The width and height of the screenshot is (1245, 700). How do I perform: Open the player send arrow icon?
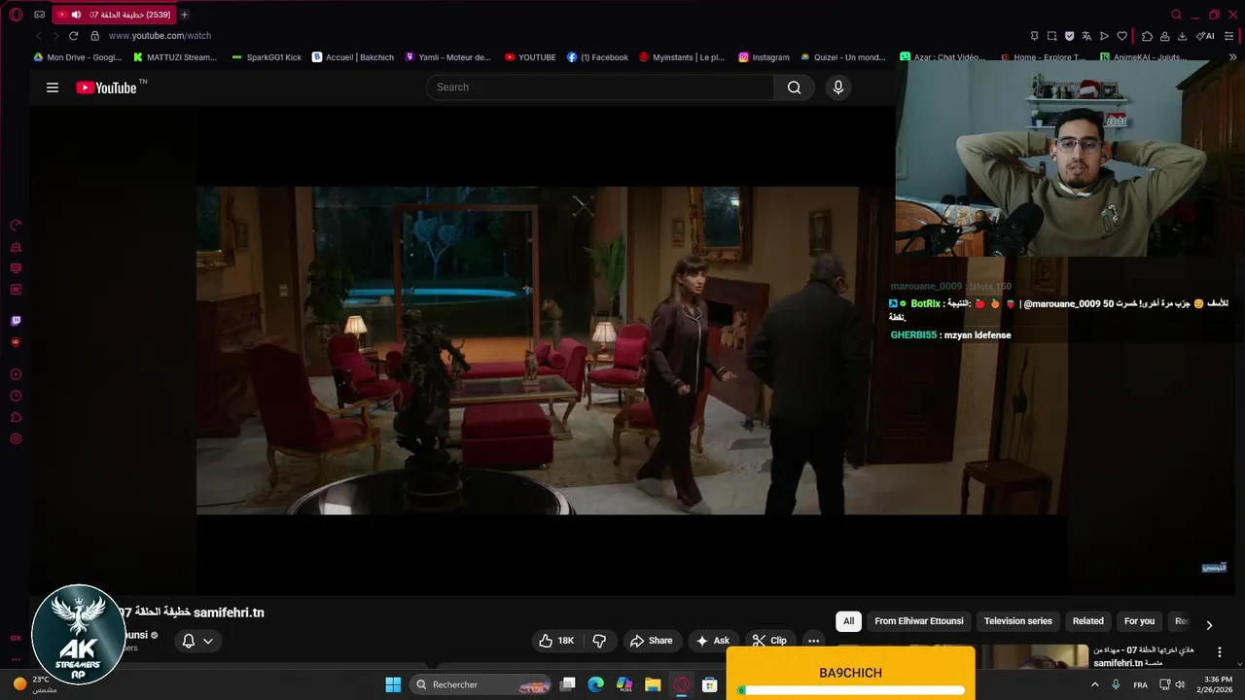click(x=1104, y=36)
